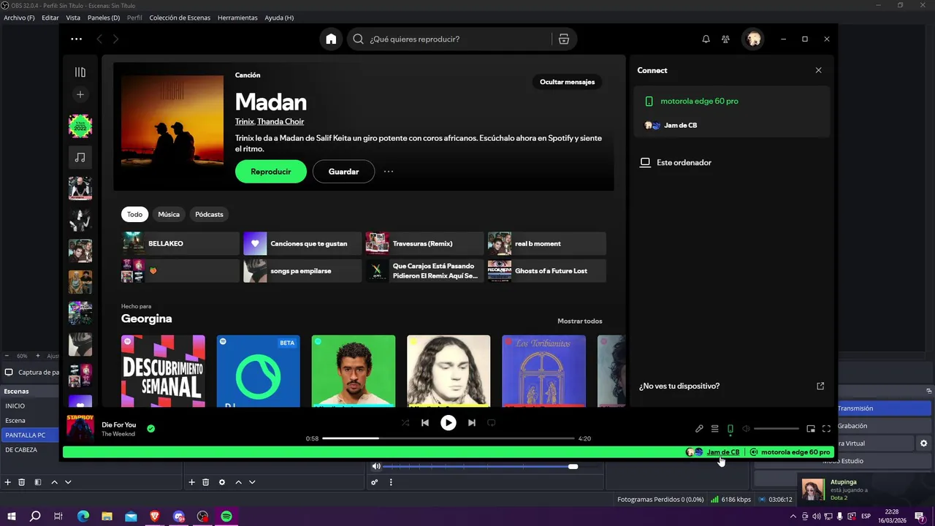This screenshot has width=935, height=526.
Task: Click the Spotify track progress bar
Action: point(449,438)
